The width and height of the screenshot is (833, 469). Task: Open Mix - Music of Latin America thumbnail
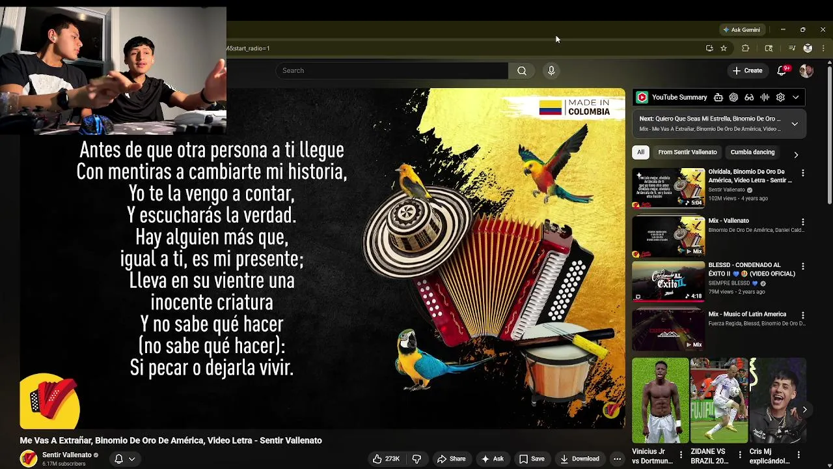[x=668, y=330]
